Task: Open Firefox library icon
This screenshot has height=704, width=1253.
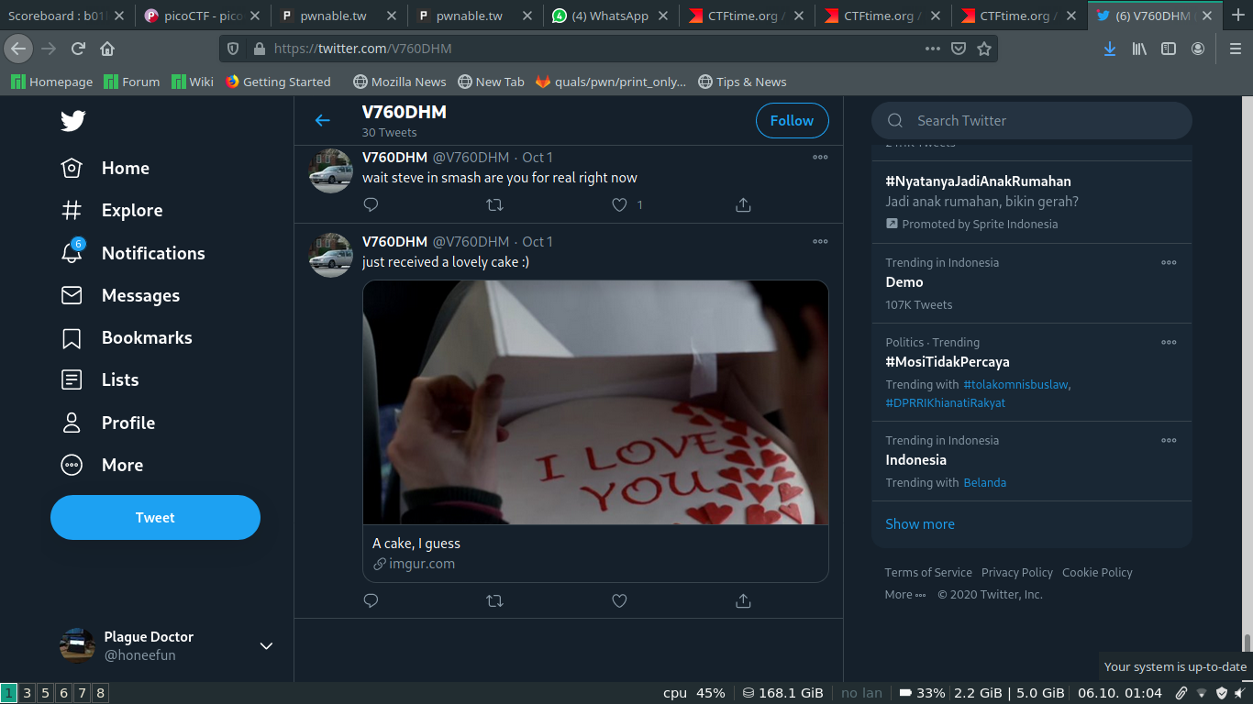Action: coord(1139,49)
